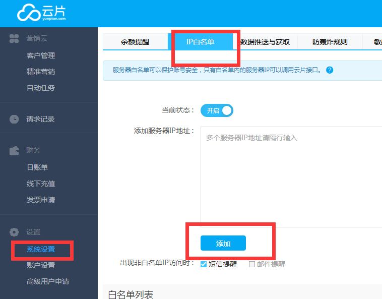Select the IP白名单 tab
The image size is (382, 299).
[200, 42]
